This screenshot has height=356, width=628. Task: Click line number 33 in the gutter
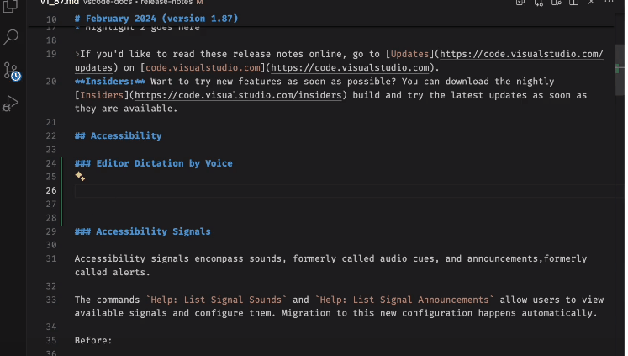(52, 300)
